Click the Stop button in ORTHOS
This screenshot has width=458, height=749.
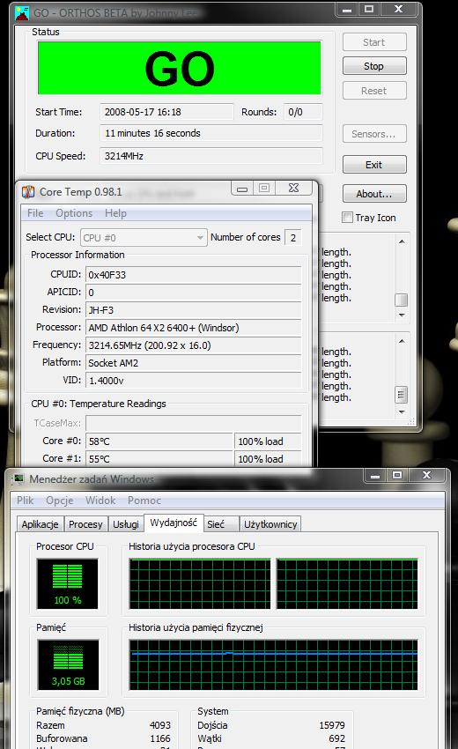[x=374, y=66]
